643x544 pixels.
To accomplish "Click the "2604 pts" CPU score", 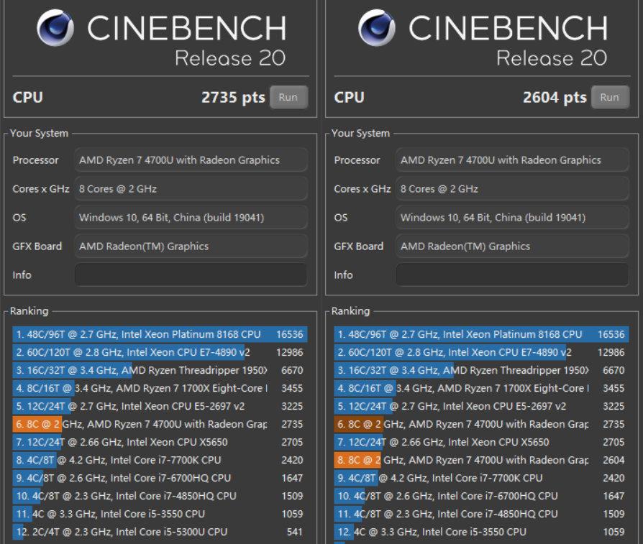I will point(555,98).
